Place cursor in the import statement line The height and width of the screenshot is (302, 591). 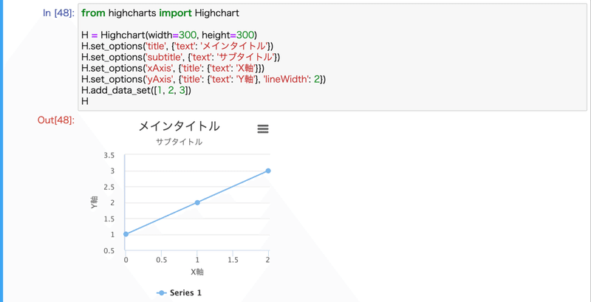tap(160, 13)
